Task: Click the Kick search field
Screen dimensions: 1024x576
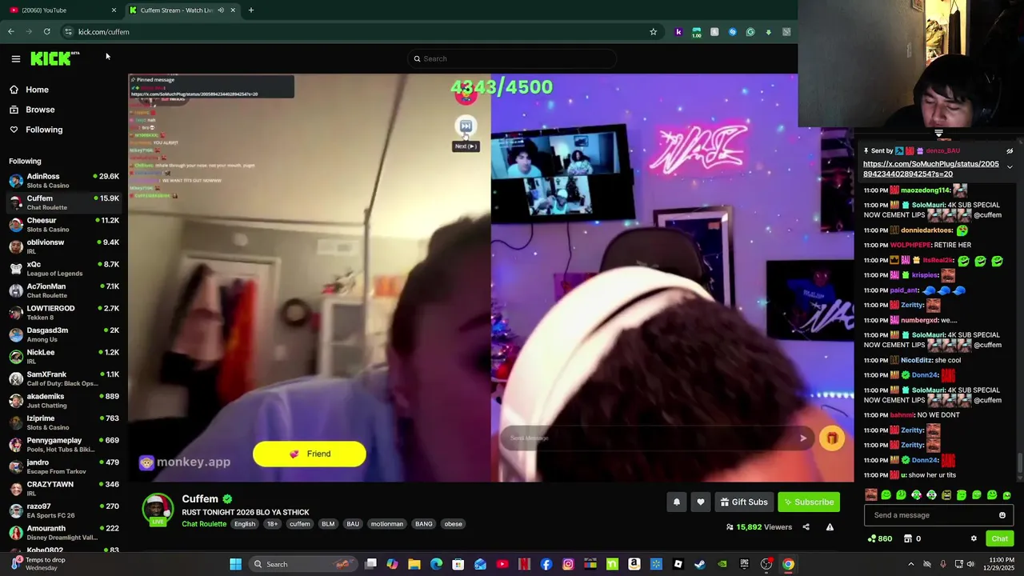Action: (512, 58)
